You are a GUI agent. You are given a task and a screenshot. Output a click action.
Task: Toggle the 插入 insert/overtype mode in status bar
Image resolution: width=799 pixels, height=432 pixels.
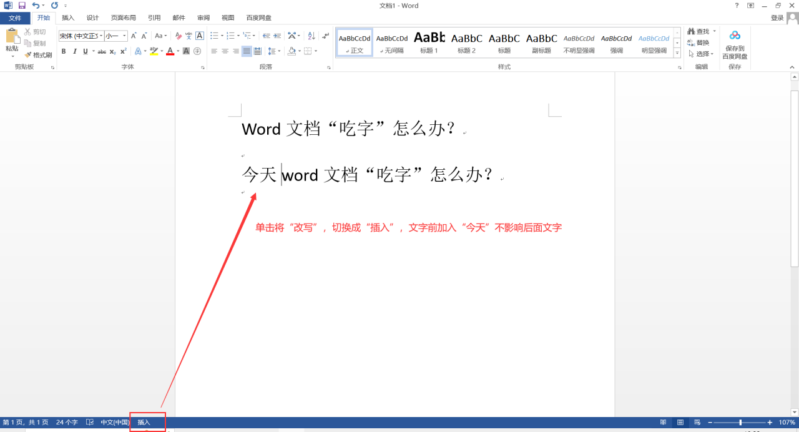click(x=144, y=423)
